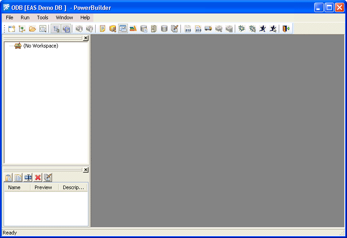Open the Run menu

[25, 17]
